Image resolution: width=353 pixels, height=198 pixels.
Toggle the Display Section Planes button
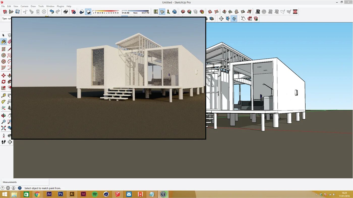(228, 19)
